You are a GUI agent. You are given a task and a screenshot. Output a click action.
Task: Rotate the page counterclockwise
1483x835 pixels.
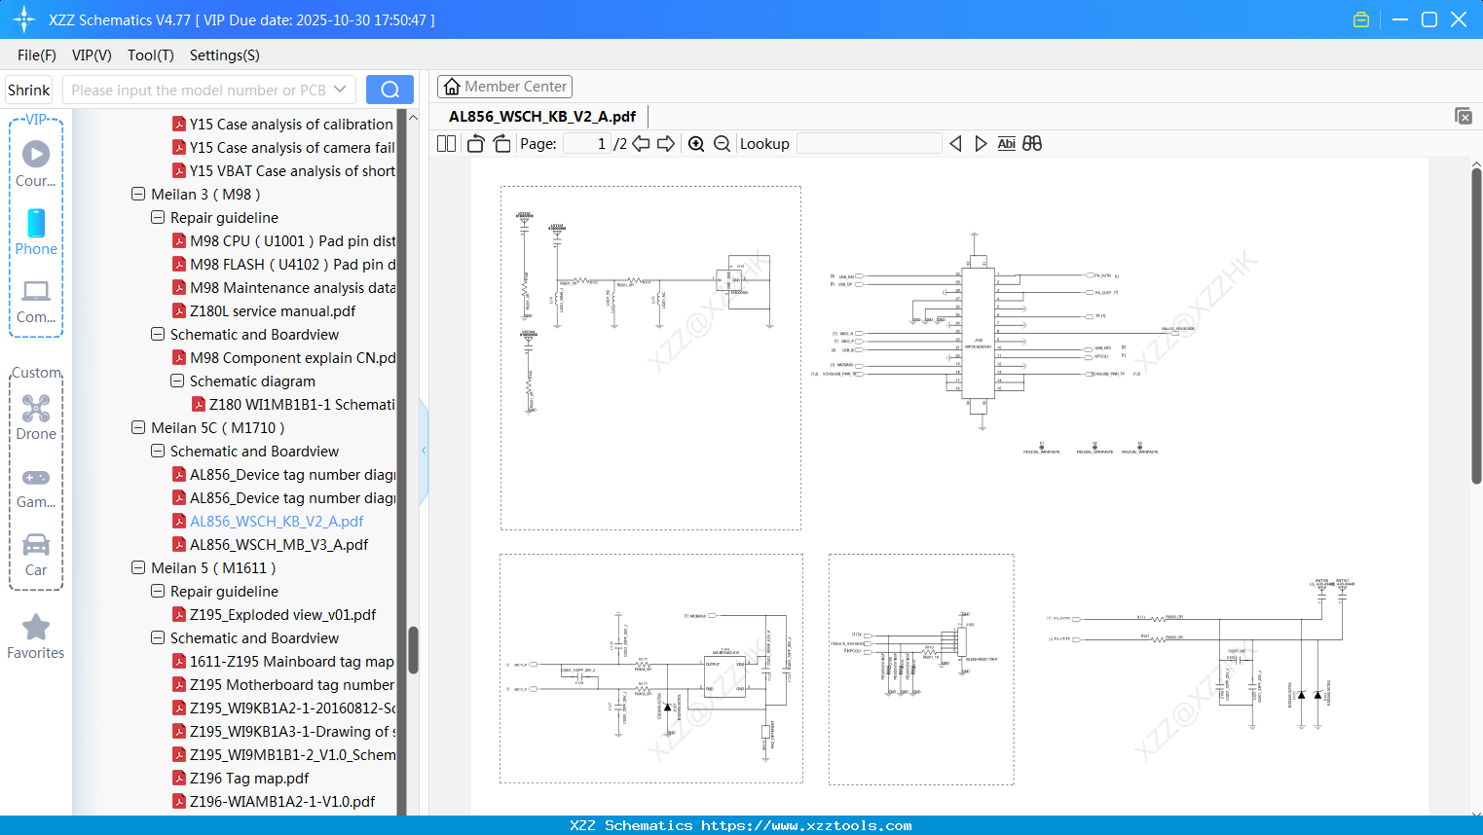(475, 144)
